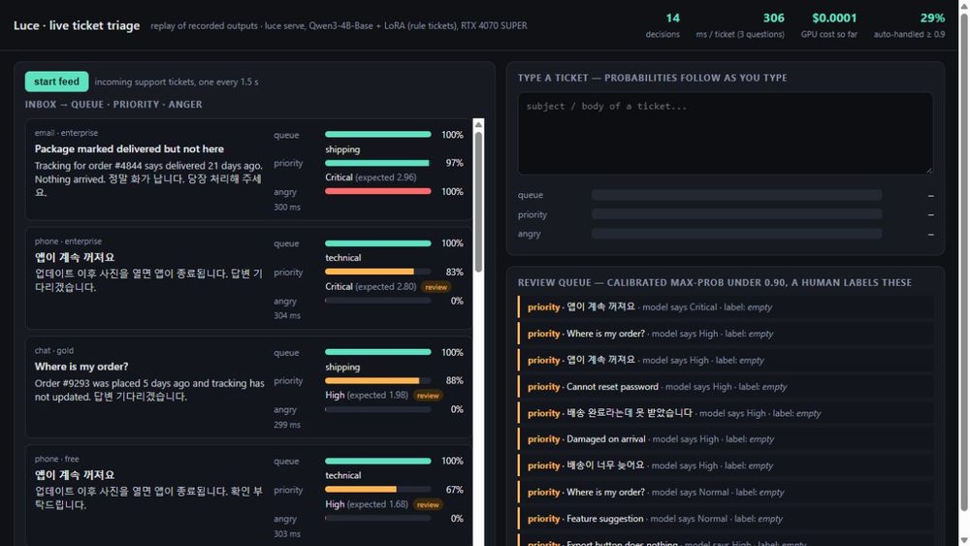Select ticket 'Where is my order?' in inbox
Image resolution: width=970 pixels, height=546 pixels.
(x=248, y=387)
